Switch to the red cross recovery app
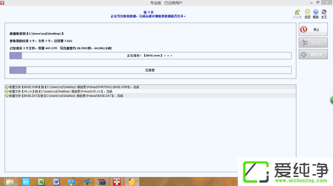The height and width of the screenshot is (186, 333). point(117,182)
